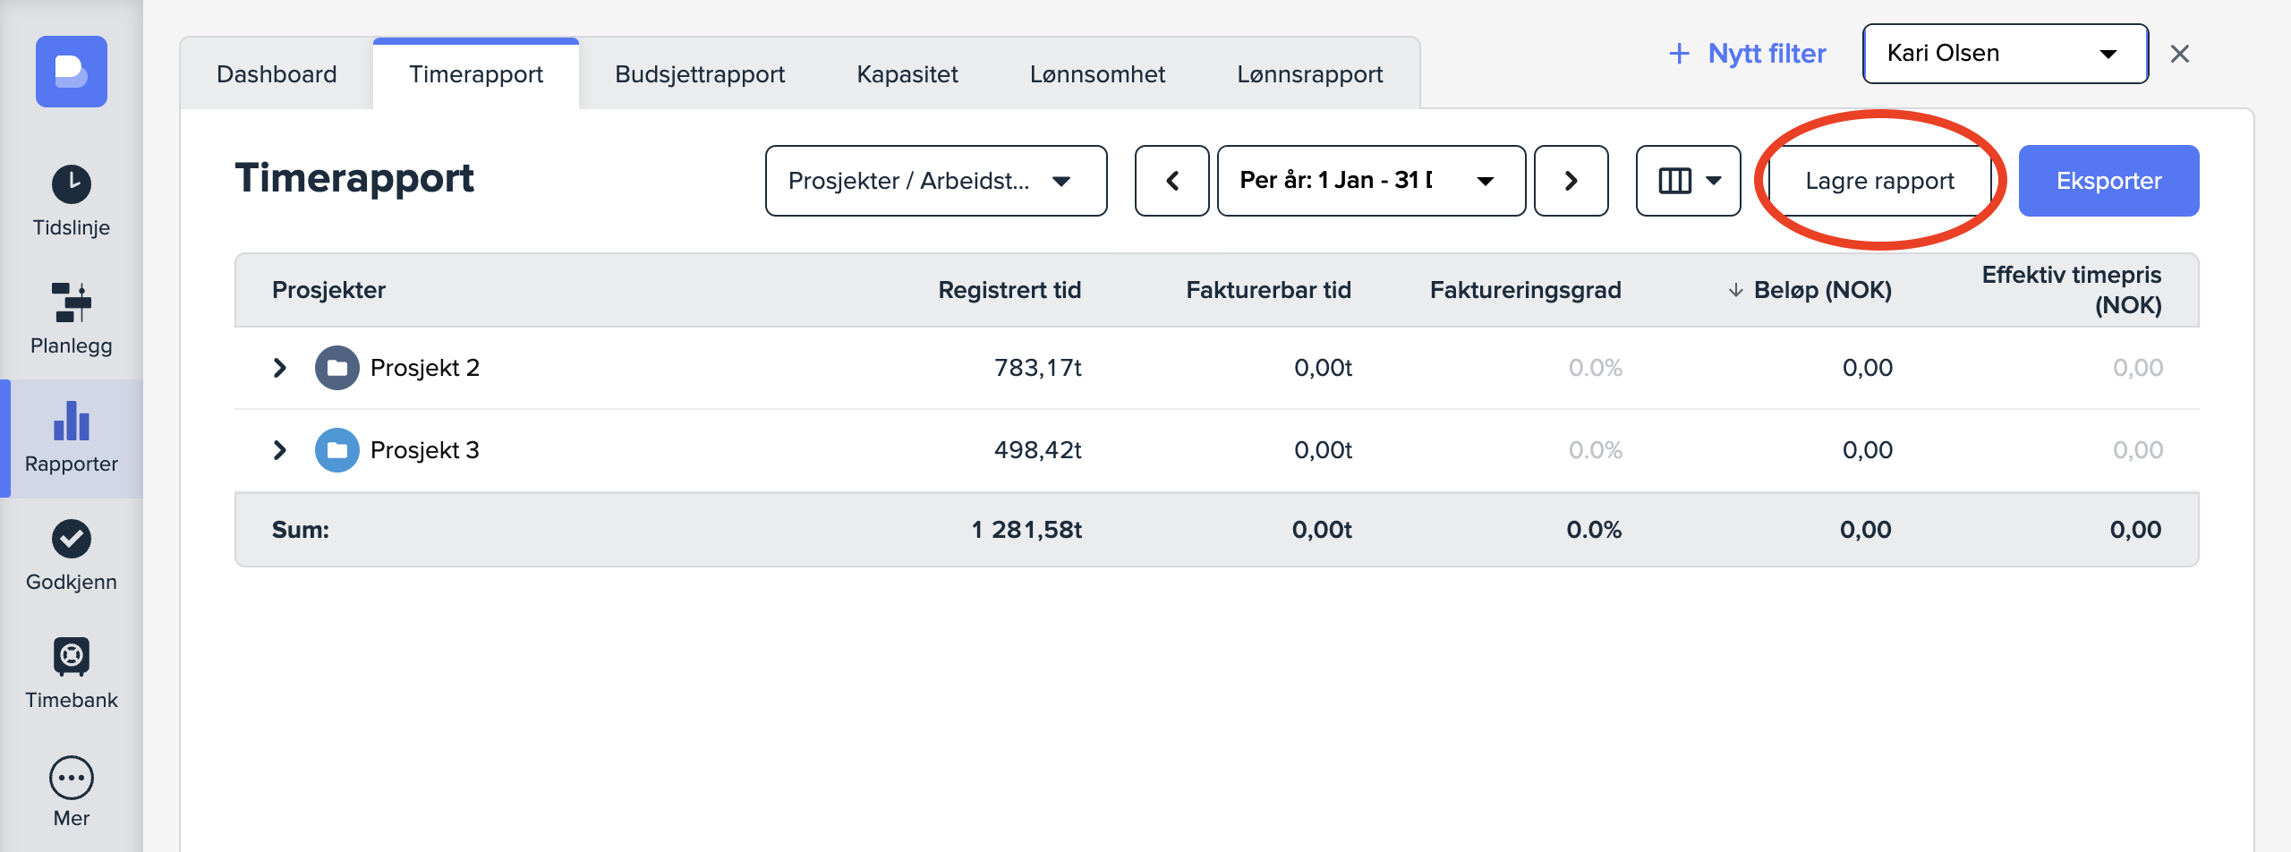The width and height of the screenshot is (2291, 852).
Task: Open the Lønnsrapport tab
Action: pos(1308,73)
